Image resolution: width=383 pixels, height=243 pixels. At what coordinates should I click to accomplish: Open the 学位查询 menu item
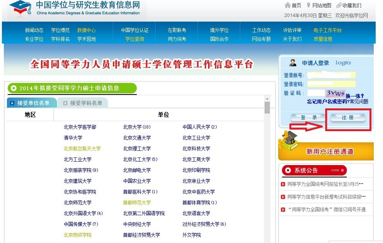coord(134,39)
